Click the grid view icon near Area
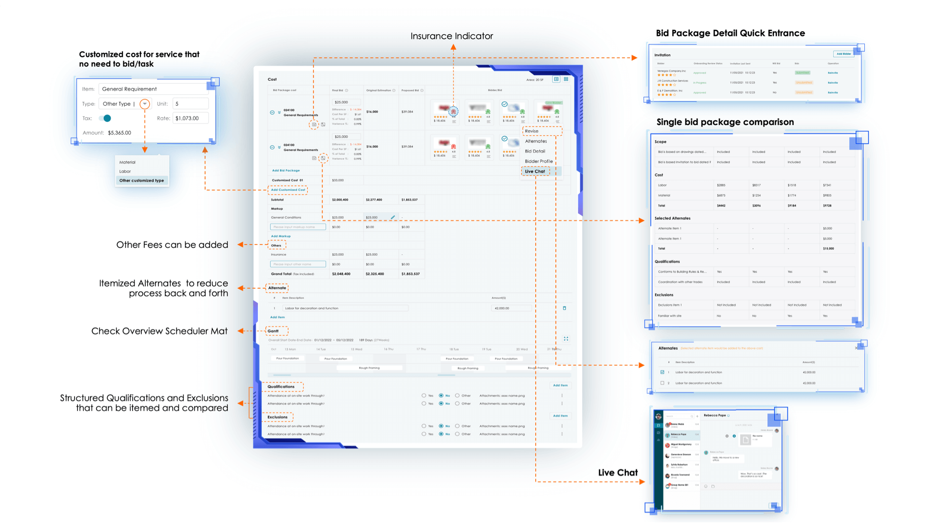The width and height of the screenshot is (936, 526). click(x=566, y=79)
